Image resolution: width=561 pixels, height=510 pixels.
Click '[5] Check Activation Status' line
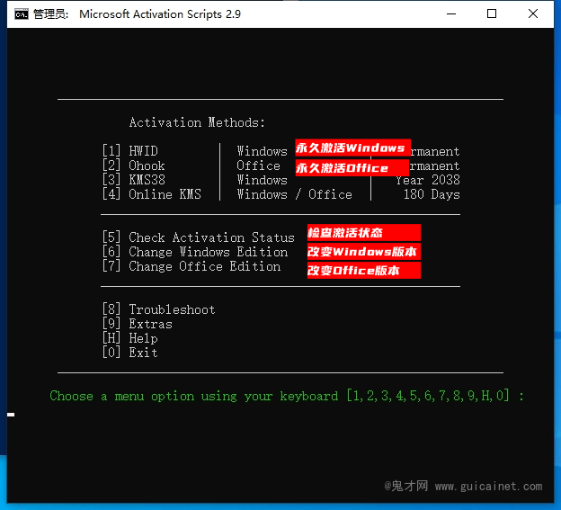click(x=198, y=237)
